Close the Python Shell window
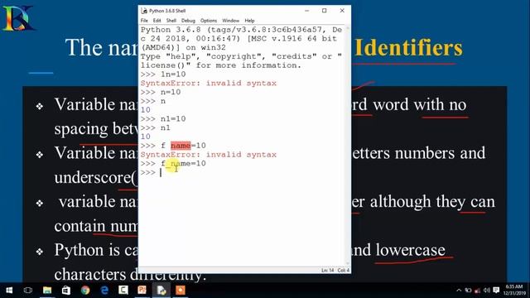Screen dimensions: 530x298 (342, 11)
